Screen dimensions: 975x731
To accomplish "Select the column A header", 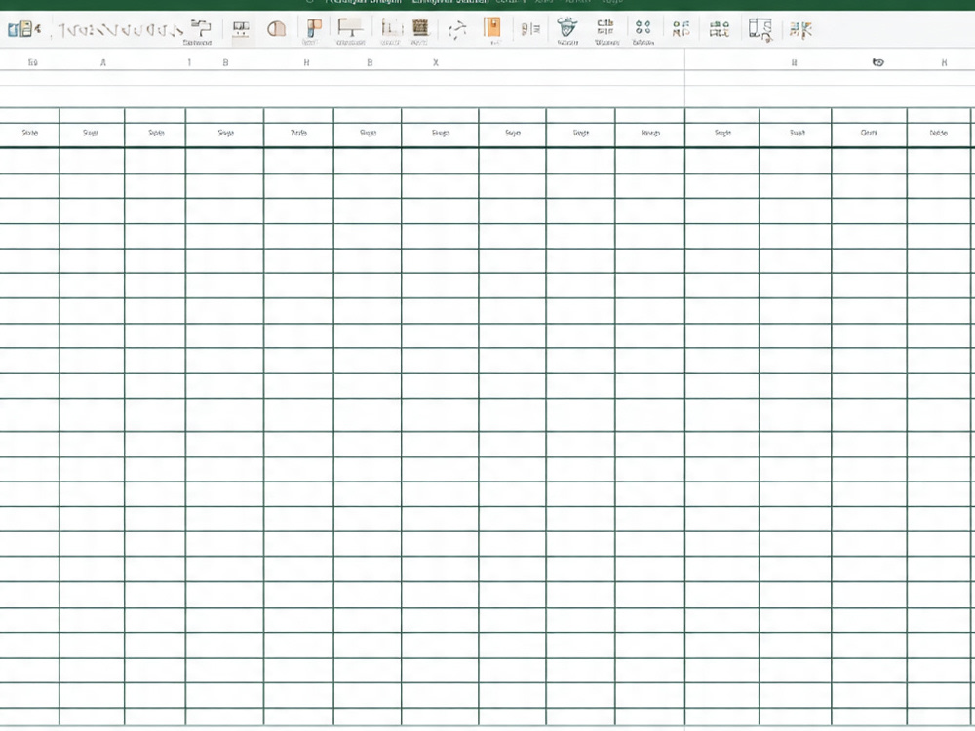I will pyautogui.click(x=103, y=62).
